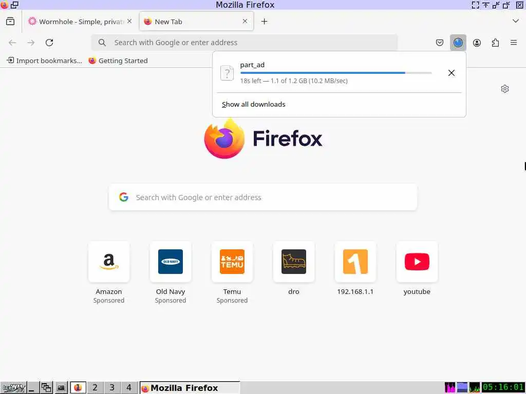
Task: Click the network monitor tray graph
Action: tap(474, 387)
